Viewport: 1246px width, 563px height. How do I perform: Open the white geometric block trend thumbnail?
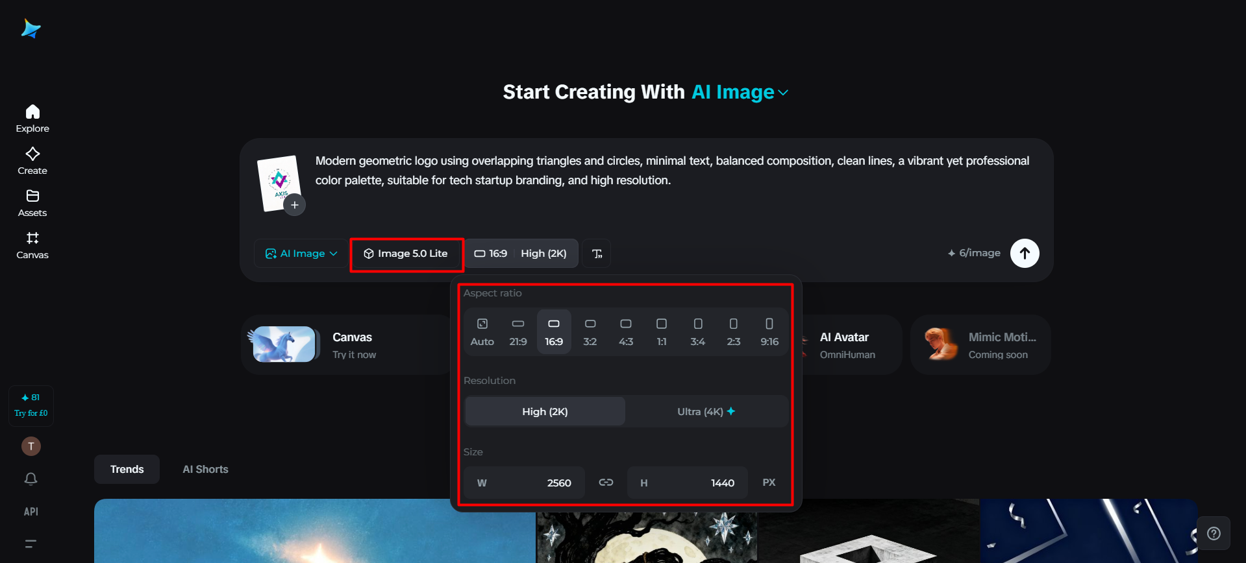tap(868, 531)
